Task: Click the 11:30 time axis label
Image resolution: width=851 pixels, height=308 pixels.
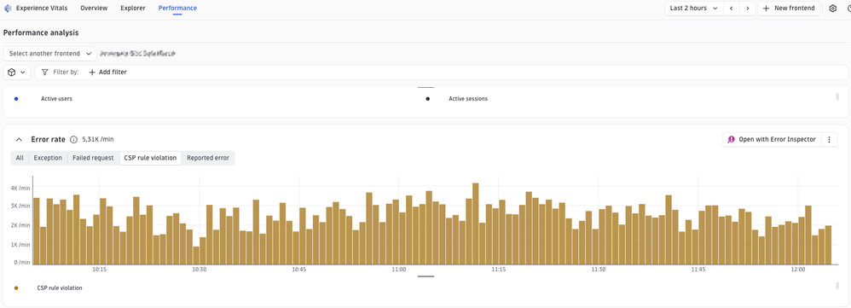Action: 598,270
